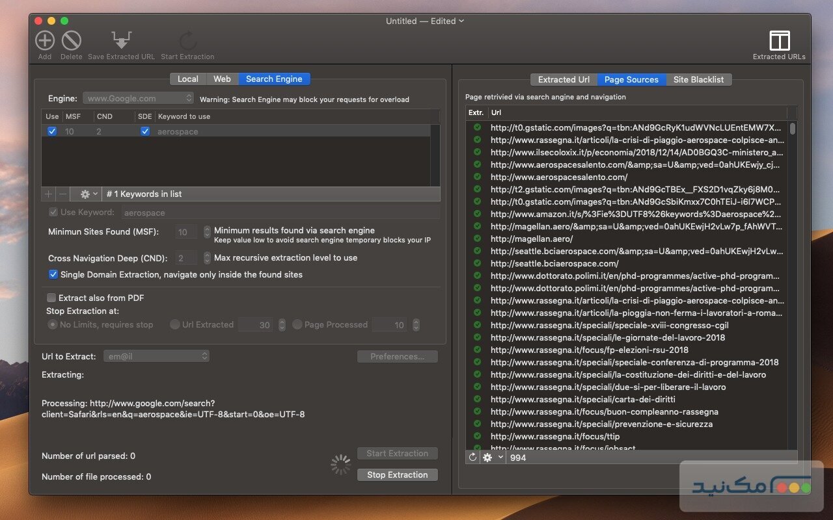
Task: Switch to the Web tab
Action: click(x=222, y=79)
